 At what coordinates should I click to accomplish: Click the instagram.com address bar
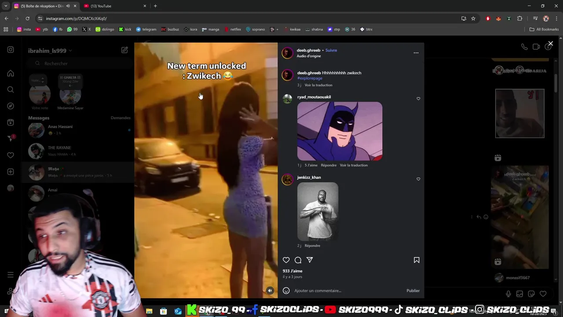pyautogui.click(x=246, y=18)
